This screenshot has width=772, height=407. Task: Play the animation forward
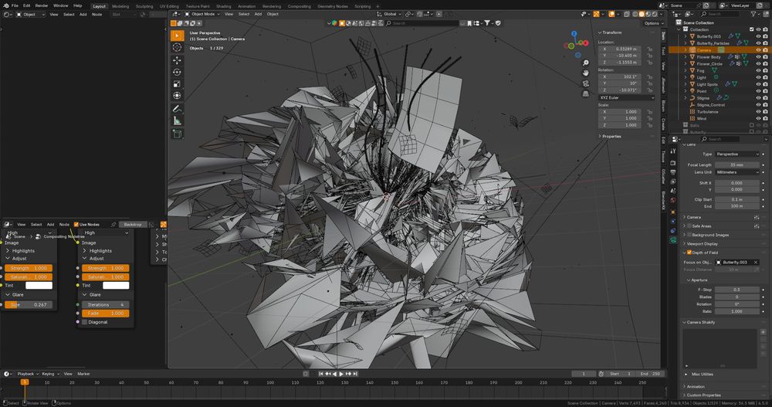341,374
